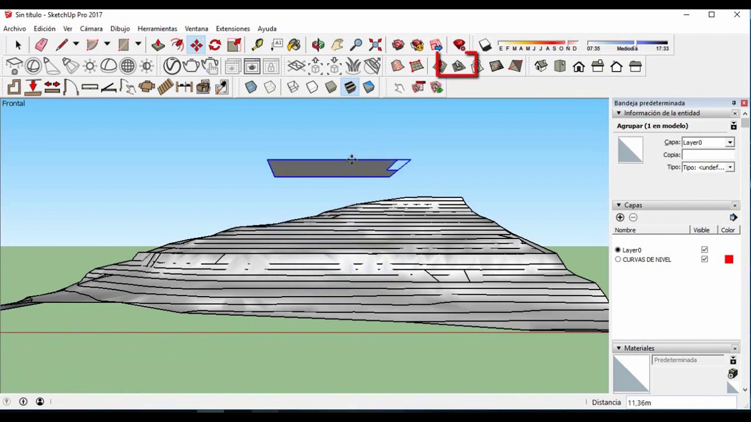Activate the Zoom magnifier tool
Screen dimensions: 751x422
pos(356,45)
